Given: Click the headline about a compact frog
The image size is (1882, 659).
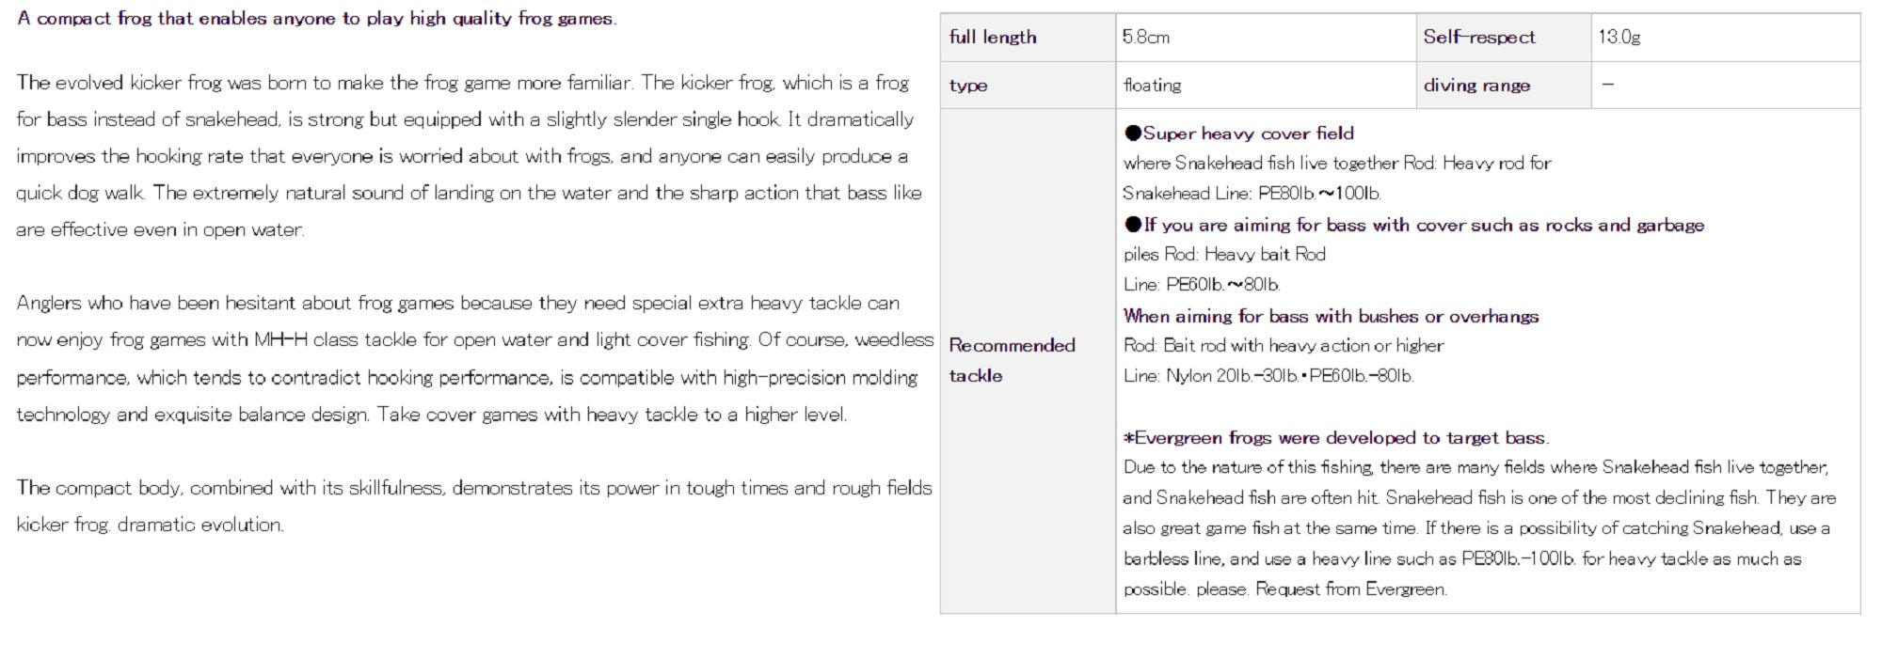Looking at the screenshot, I should pyautogui.click(x=317, y=19).
